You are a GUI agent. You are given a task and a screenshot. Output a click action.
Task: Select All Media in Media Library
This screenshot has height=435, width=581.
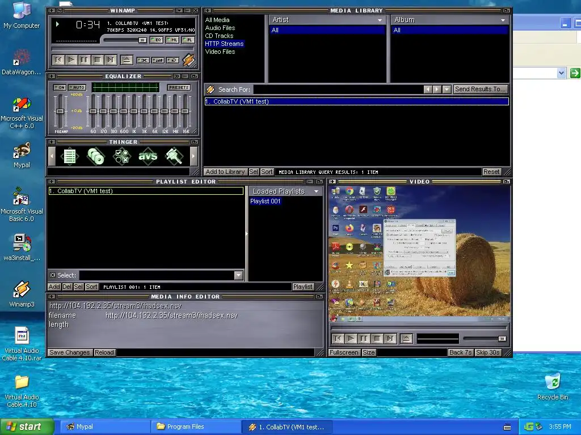tap(217, 20)
